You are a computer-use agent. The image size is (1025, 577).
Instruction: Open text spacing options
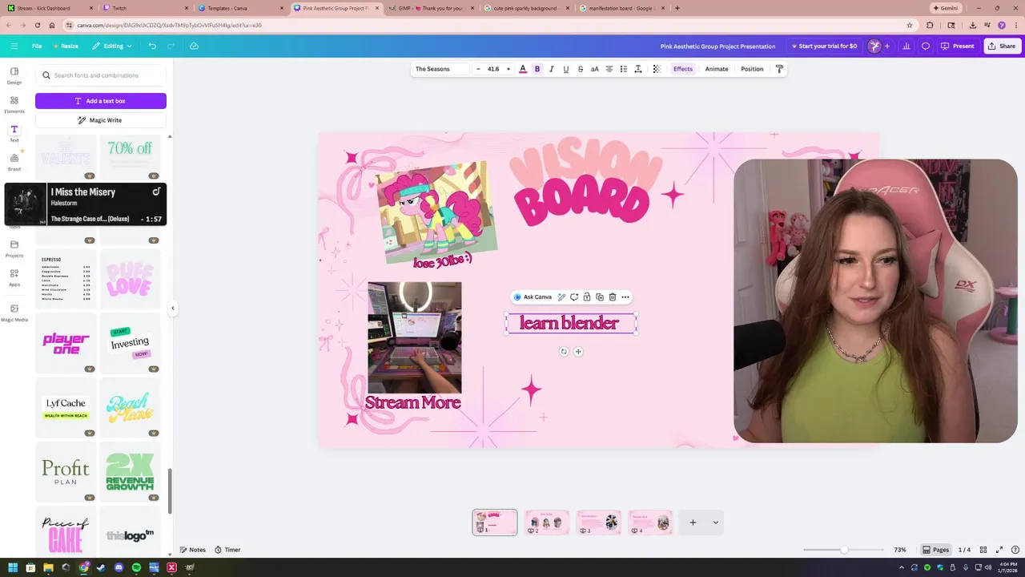637,69
